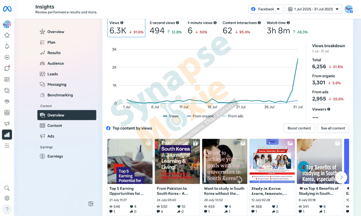Select the Insights bar chart icon
This screenshot has height=216, width=361.
[x=7, y=135]
